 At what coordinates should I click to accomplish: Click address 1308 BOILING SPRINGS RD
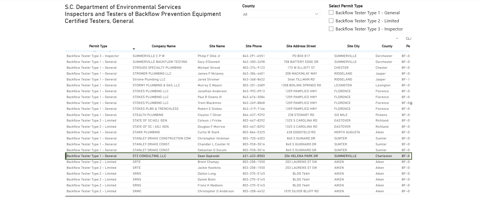pos(301,85)
